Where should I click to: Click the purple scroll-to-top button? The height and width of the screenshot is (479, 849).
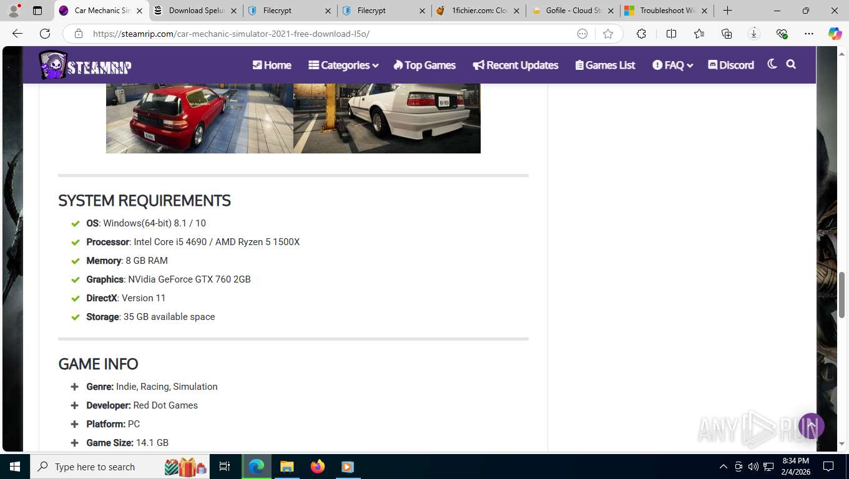coord(812,426)
